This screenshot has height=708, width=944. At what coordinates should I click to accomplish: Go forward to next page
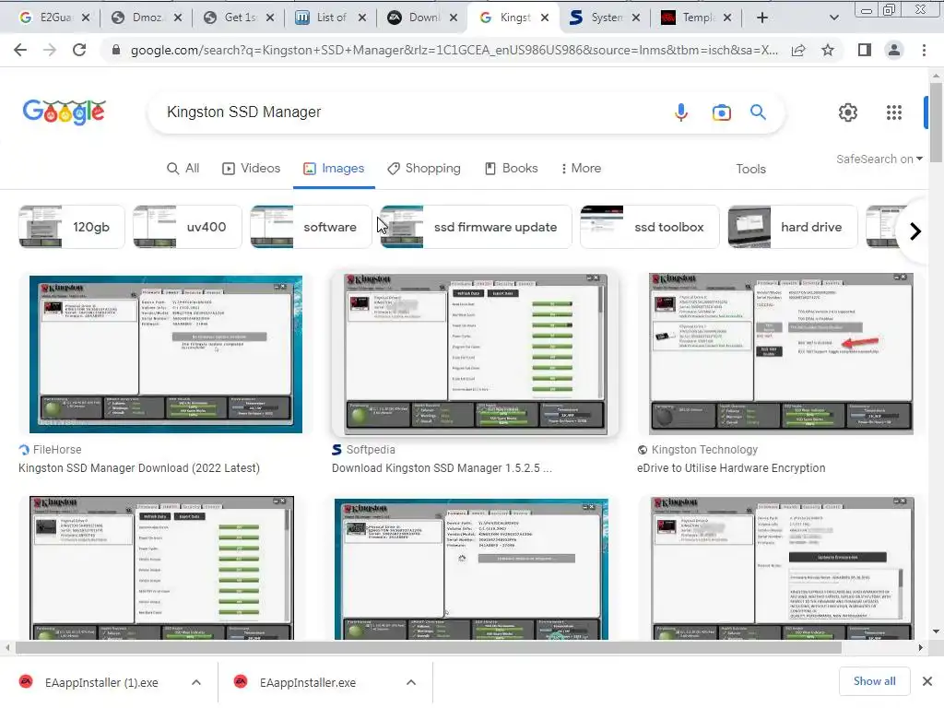[x=50, y=50]
